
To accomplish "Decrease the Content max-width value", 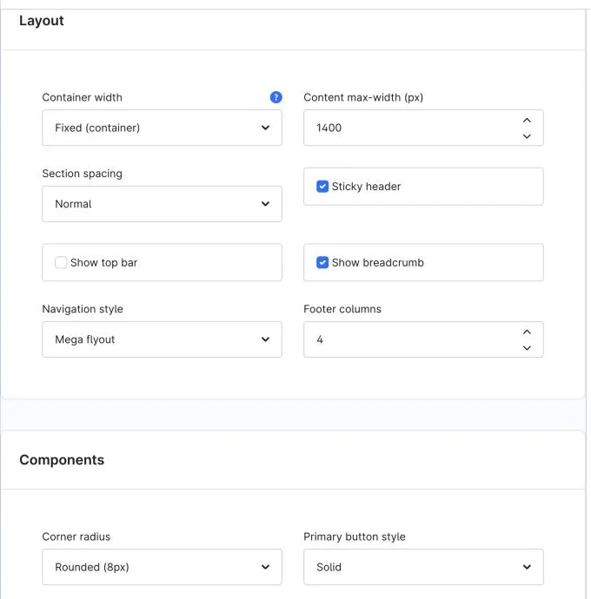I will 527,136.
